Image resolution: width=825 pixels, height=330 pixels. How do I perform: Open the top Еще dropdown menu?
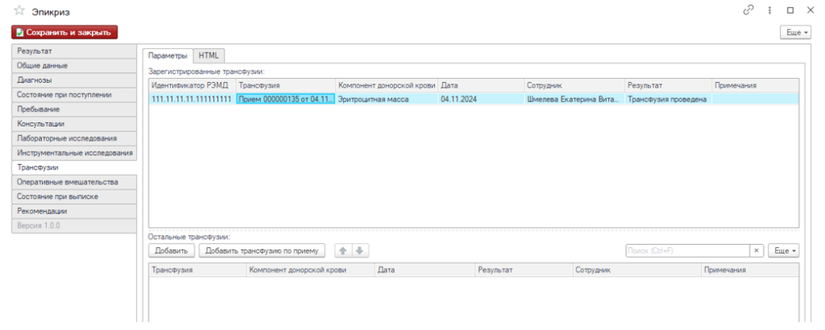tap(797, 32)
